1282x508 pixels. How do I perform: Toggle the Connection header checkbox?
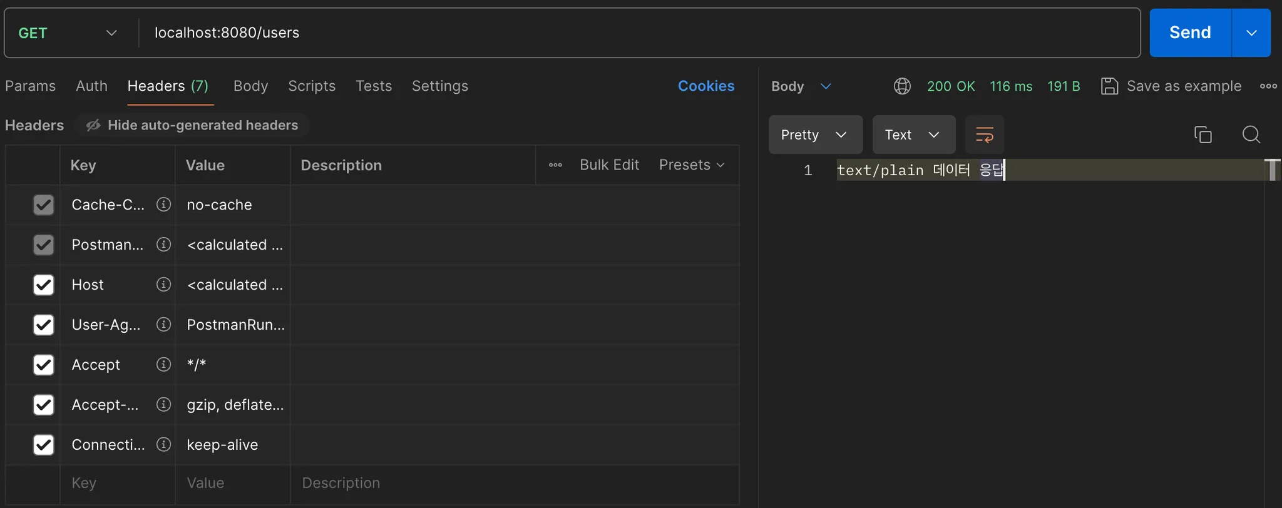[43, 445]
